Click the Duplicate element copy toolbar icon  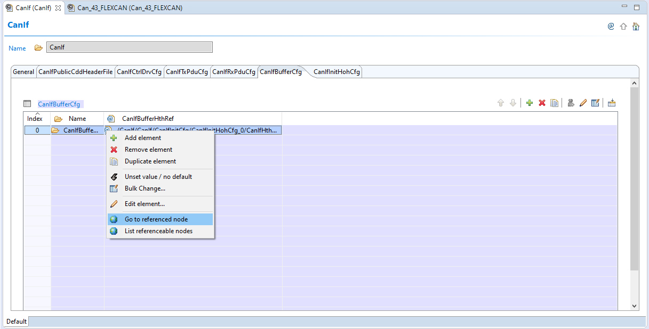pos(554,102)
